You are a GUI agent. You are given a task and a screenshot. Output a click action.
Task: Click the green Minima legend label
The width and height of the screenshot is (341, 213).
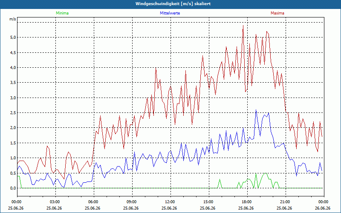tap(62, 13)
